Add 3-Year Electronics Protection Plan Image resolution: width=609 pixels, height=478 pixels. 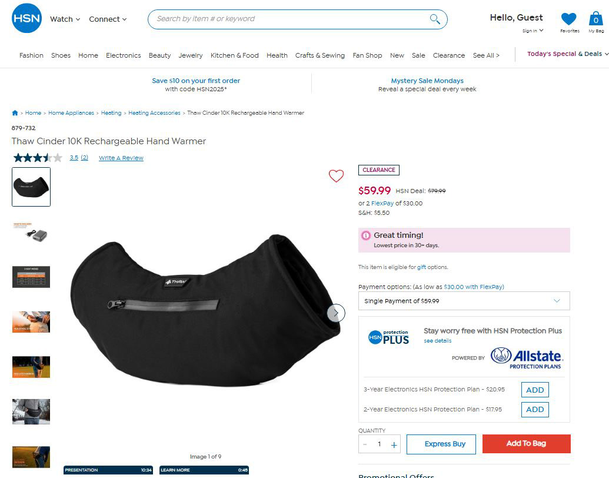pos(535,390)
